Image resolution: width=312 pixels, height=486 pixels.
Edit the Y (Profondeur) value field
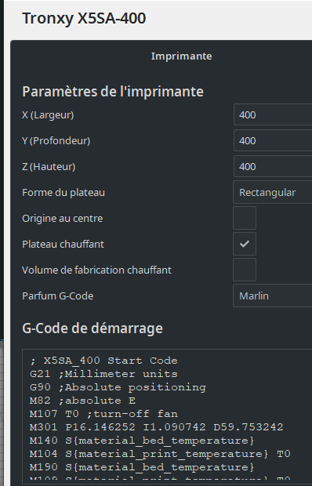tap(273, 140)
